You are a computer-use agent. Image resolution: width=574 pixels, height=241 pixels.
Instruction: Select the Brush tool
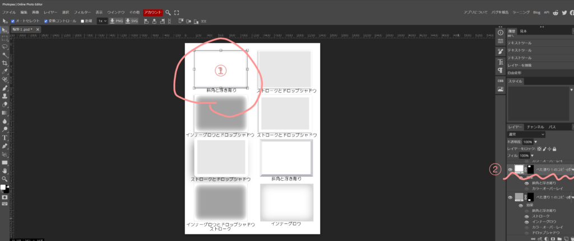tap(4, 88)
